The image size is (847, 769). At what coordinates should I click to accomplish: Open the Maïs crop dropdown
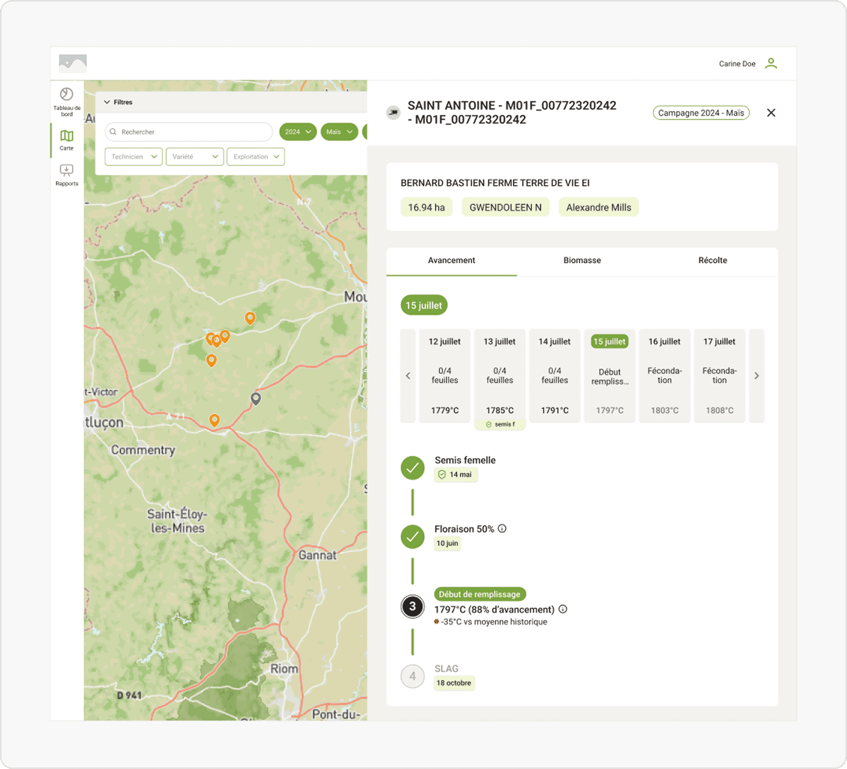[339, 132]
